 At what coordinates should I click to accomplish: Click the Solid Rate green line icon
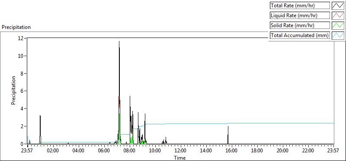point(338,25)
